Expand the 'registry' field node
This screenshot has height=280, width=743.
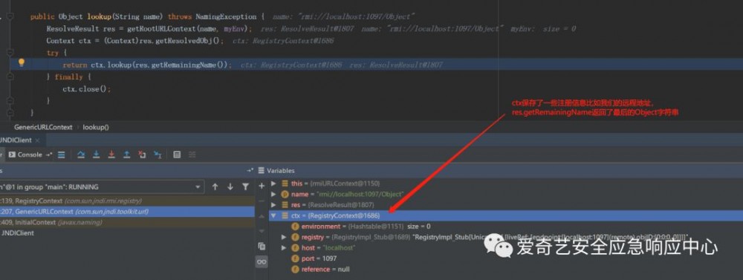[284, 237]
